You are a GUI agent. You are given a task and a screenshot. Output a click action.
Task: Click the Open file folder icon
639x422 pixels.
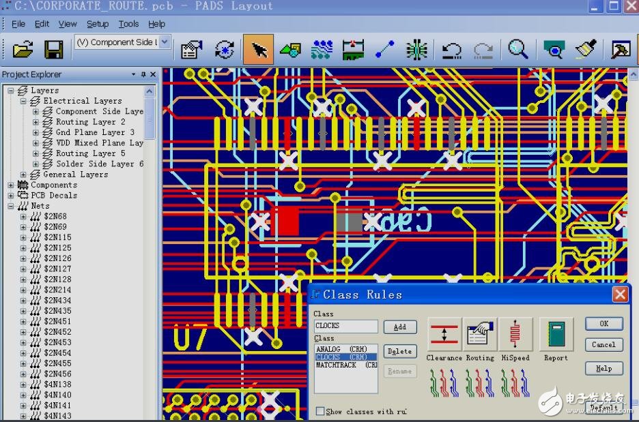23,49
